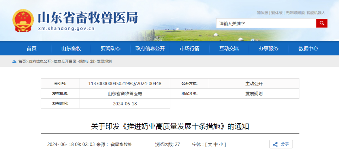Switch to 简体版 language version
339x150 pixels.
262,13
